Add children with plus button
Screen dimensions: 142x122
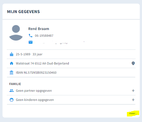coord(133,100)
